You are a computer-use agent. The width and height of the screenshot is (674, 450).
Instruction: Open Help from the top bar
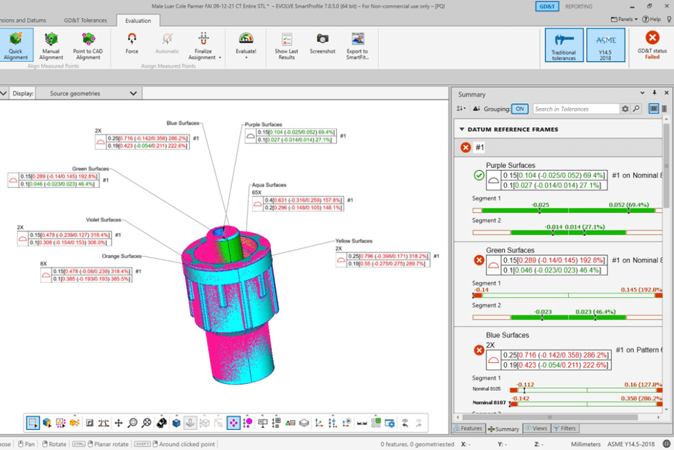click(x=651, y=19)
